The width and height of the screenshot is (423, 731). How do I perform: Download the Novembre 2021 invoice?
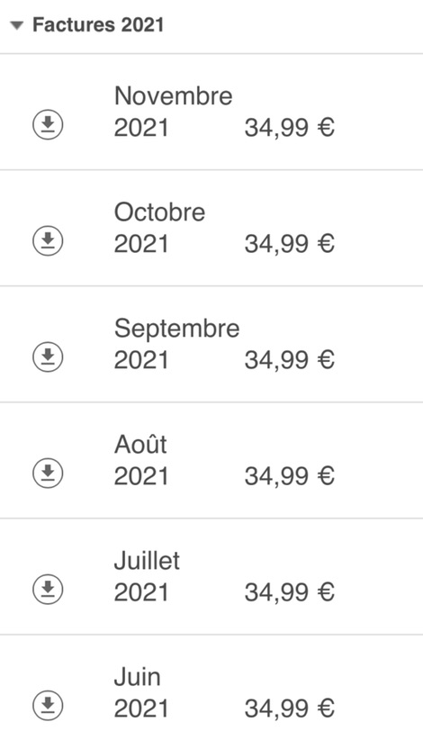48,124
